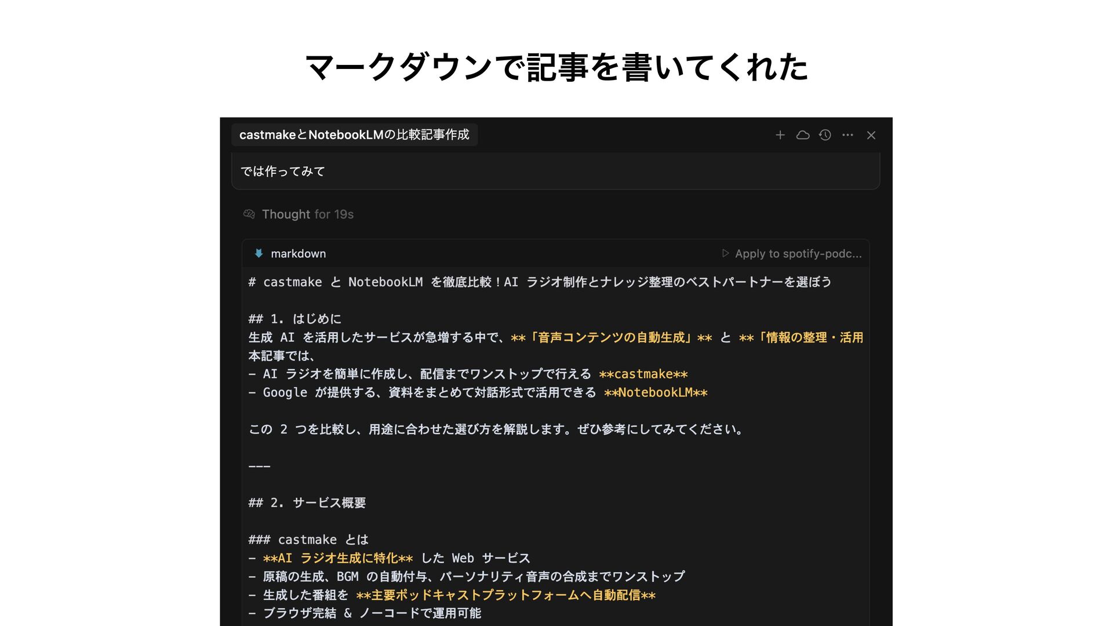Click the '## 1. はじめに' heading
The image size is (1113, 626).
(x=294, y=319)
